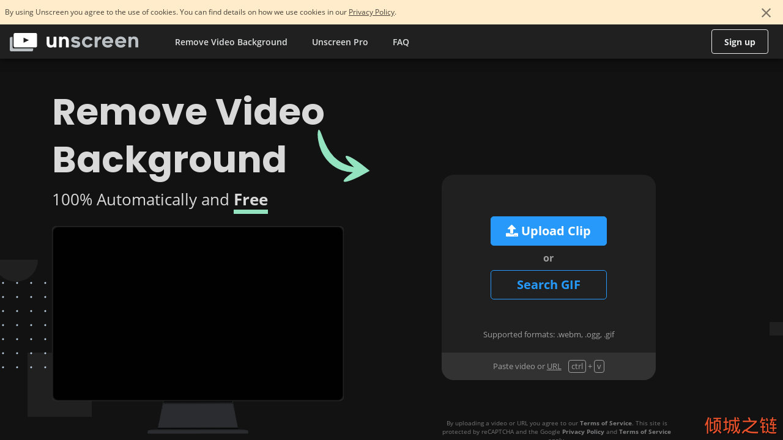Open the Privacy Policy link in cookie banner

[371, 12]
